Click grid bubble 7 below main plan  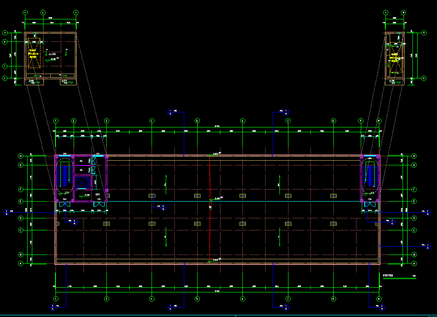click(x=288, y=298)
